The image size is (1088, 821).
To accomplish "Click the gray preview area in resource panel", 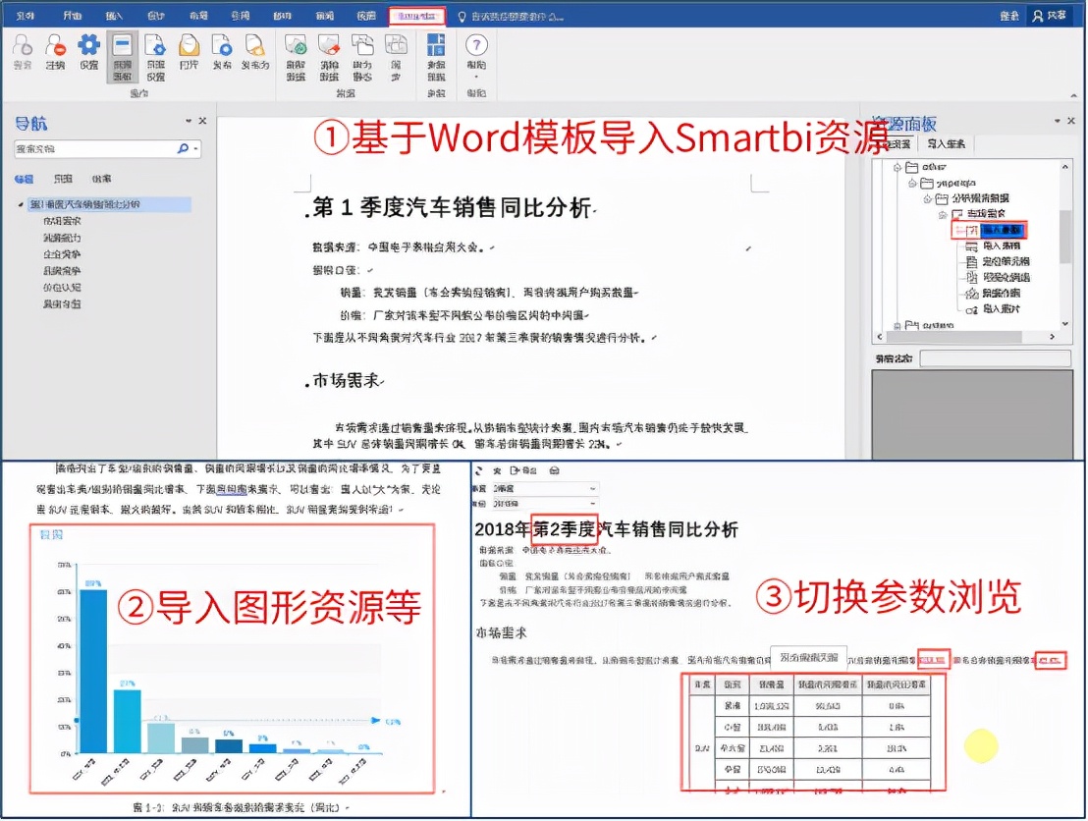I will point(971,413).
